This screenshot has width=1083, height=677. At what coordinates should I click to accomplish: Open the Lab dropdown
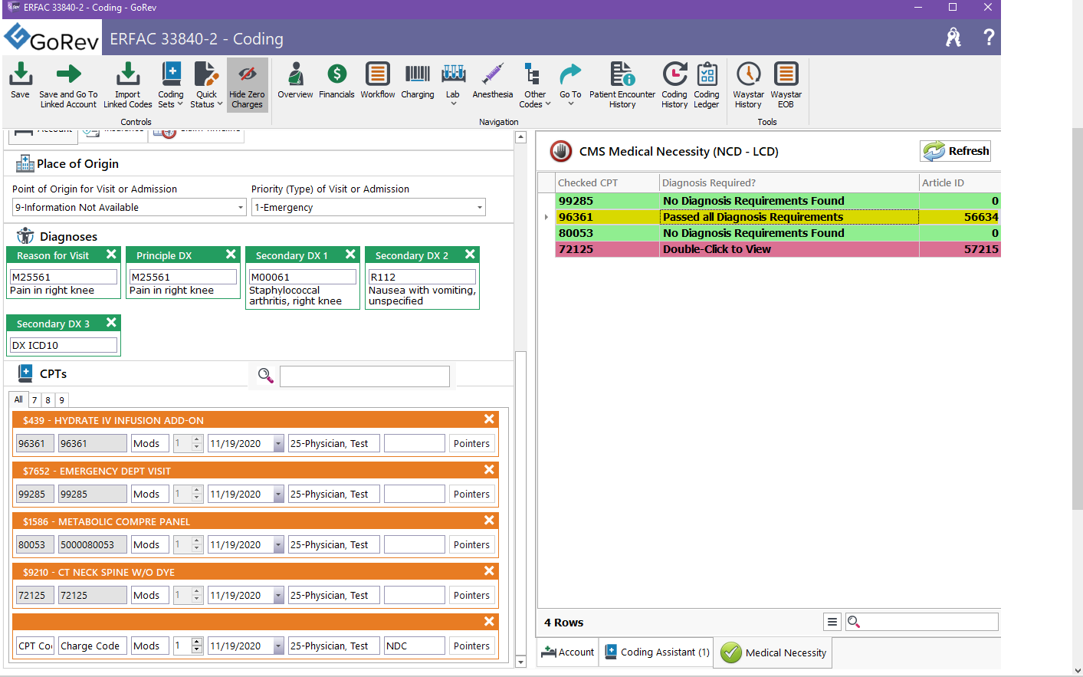point(453,84)
